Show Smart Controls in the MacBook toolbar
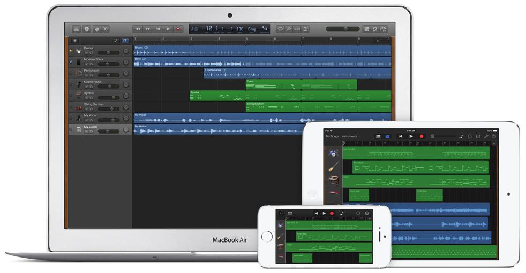 tap(96, 29)
